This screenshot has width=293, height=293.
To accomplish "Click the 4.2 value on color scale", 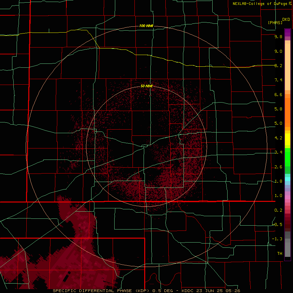I will pyautogui.click(x=278, y=138).
